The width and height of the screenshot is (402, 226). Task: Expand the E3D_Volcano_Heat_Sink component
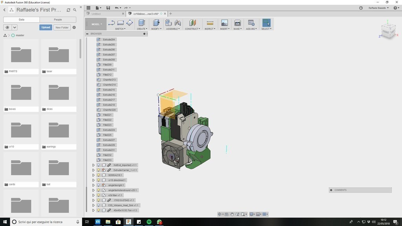(x=93, y=205)
